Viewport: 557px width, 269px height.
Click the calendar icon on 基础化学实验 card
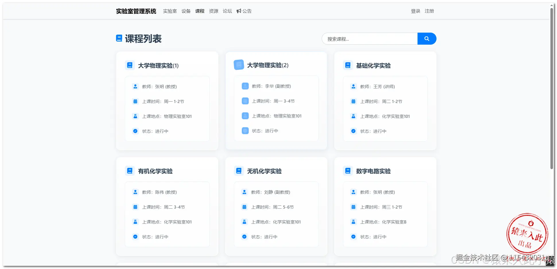pos(353,101)
